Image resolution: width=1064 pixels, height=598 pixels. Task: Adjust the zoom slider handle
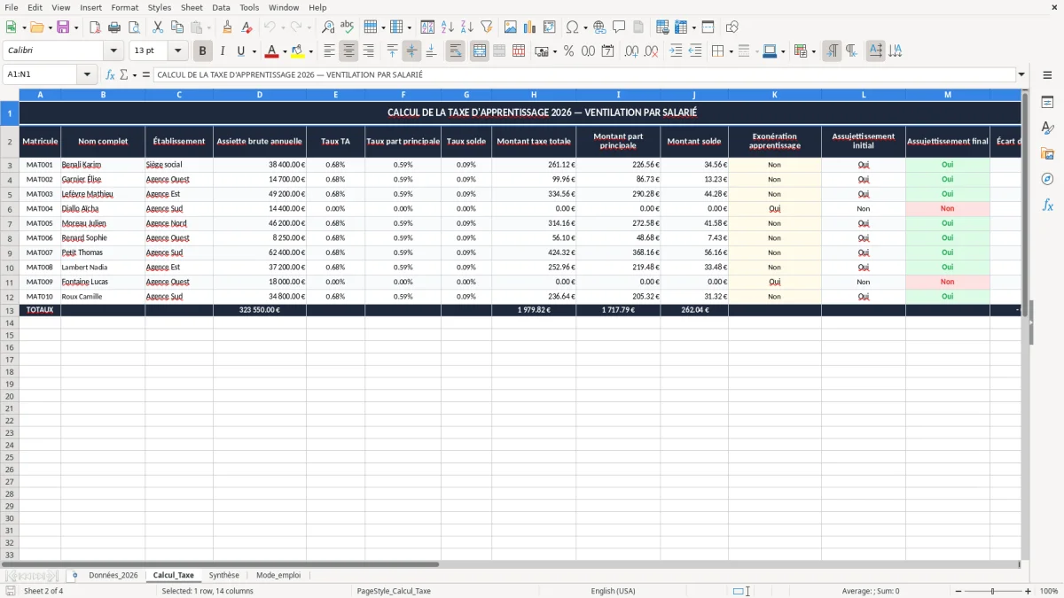pos(993,591)
